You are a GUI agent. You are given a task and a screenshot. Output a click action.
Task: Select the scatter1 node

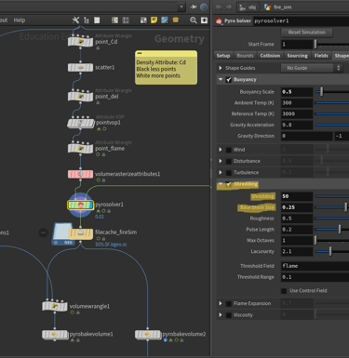[x=80, y=67]
